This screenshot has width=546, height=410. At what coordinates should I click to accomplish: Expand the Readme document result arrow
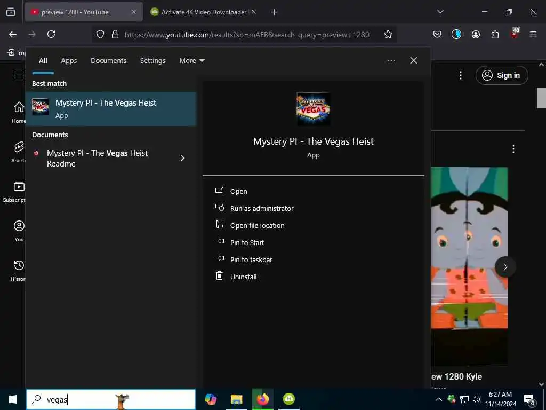click(182, 158)
